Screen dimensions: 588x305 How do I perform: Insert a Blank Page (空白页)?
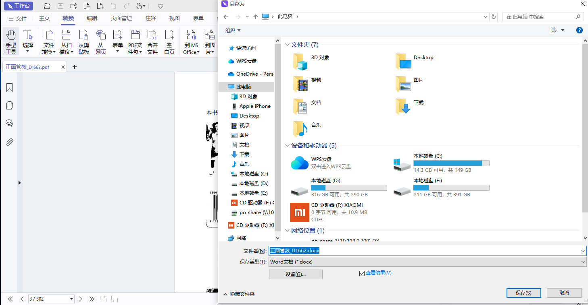[x=169, y=41]
